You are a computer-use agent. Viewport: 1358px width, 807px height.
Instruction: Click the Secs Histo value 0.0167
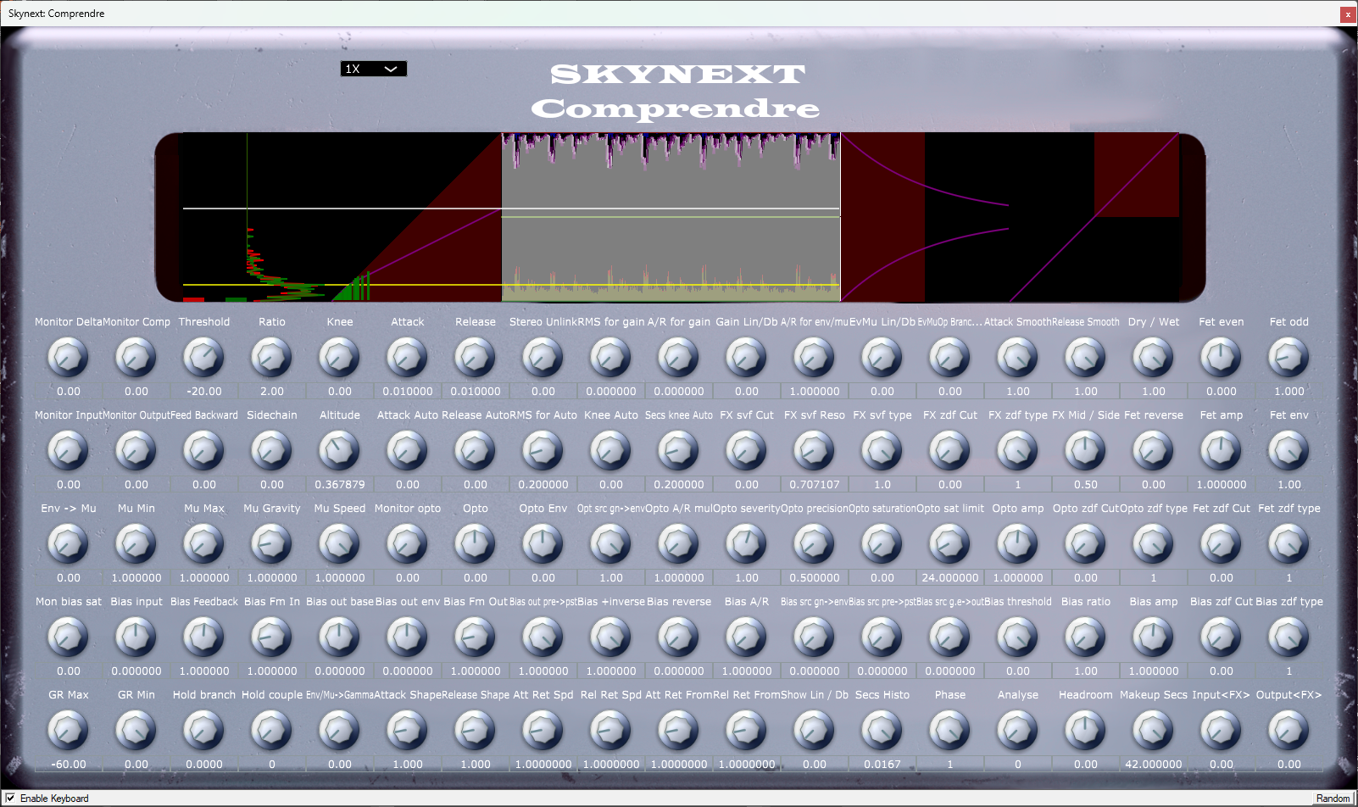click(882, 764)
